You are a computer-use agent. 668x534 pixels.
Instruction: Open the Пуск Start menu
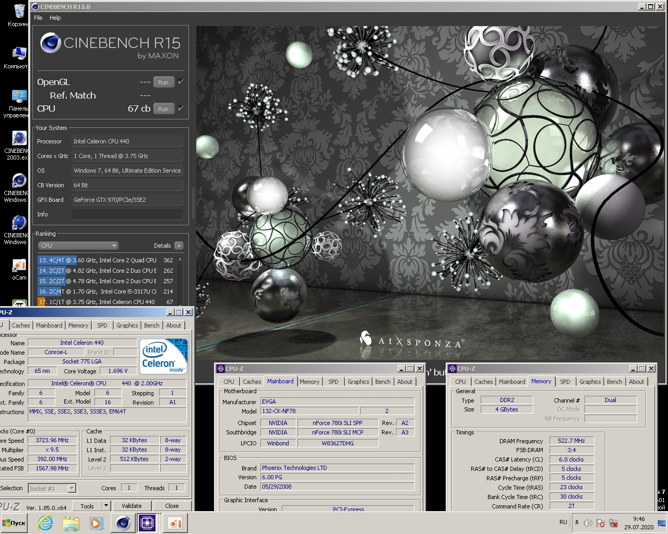[14, 523]
